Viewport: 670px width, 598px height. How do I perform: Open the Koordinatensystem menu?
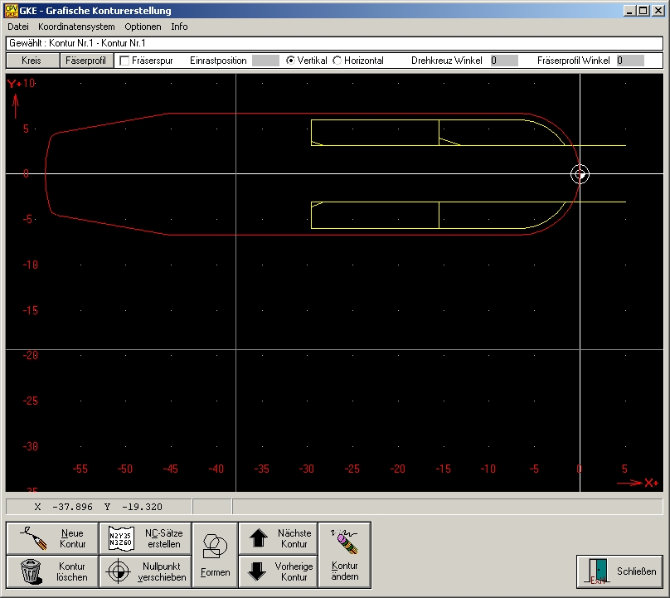pyautogui.click(x=76, y=27)
